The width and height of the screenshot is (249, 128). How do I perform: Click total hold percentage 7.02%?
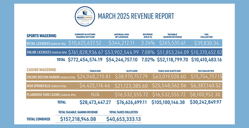tap(148, 59)
